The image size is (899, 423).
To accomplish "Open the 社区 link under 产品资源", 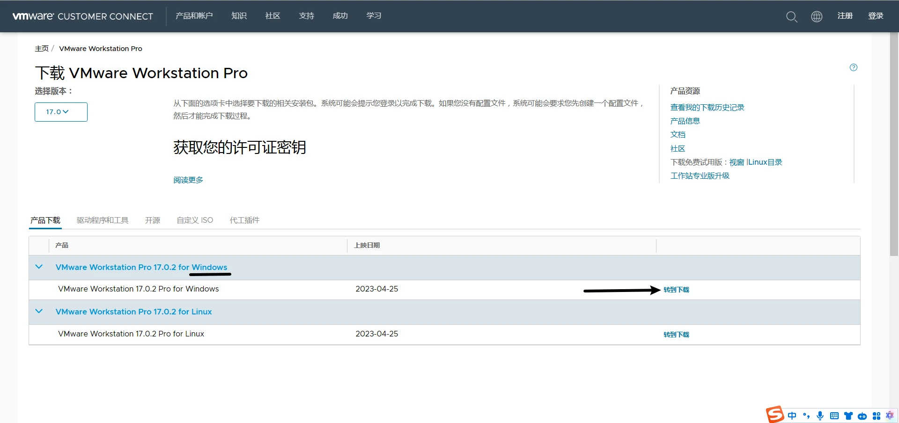I will (678, 149).
